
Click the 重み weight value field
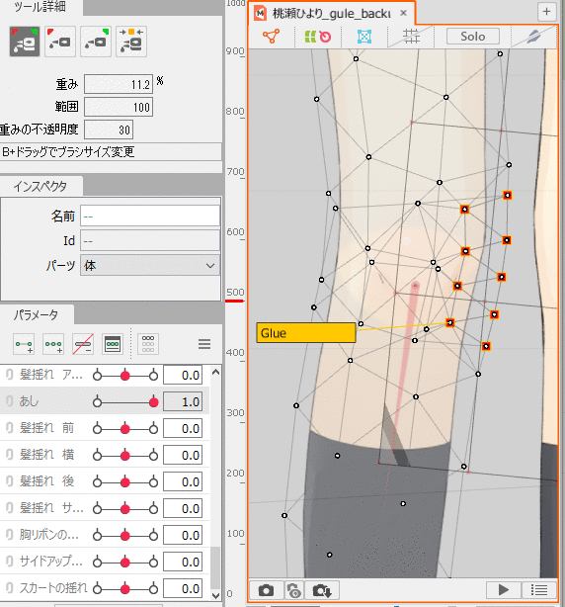tap(119, 84)
